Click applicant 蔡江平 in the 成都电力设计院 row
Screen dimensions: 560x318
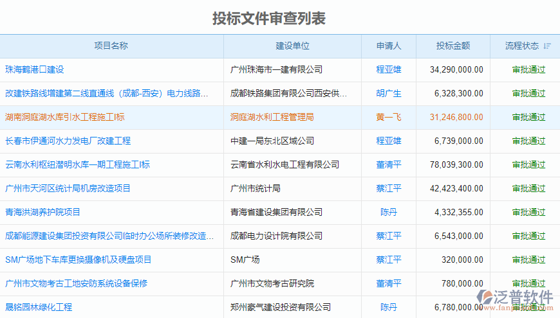point(389,236)
